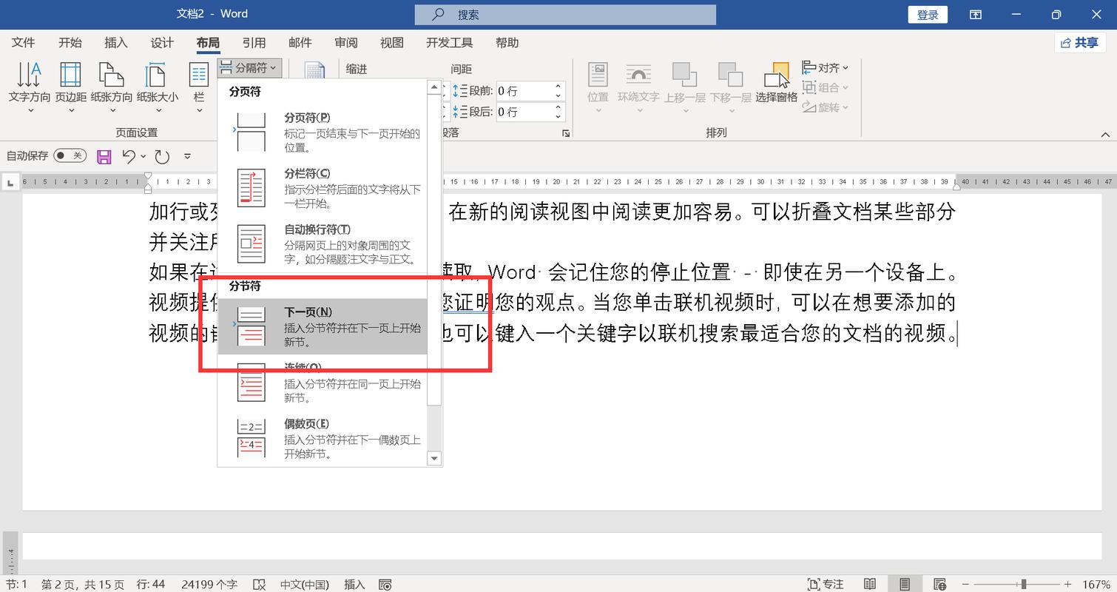The height and width of the screenshot is (592, 1117).
Task: Open the 页边距 margins tool
Action: [71, 87]
